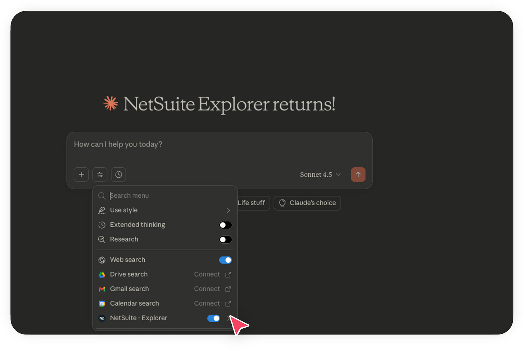Select the Extended thinking menu label
The image size is (524, 351).
point(137,225)
